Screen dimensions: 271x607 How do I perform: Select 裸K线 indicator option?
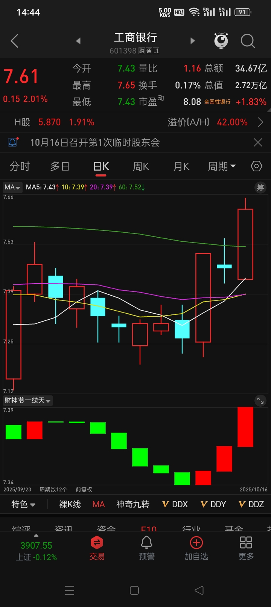click(70, 504)
